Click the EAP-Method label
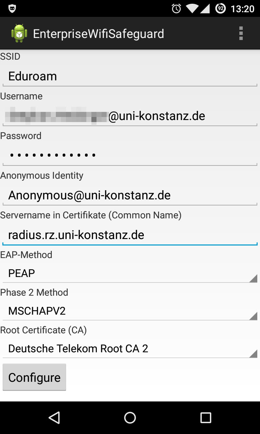 click(x=26, y=255)
